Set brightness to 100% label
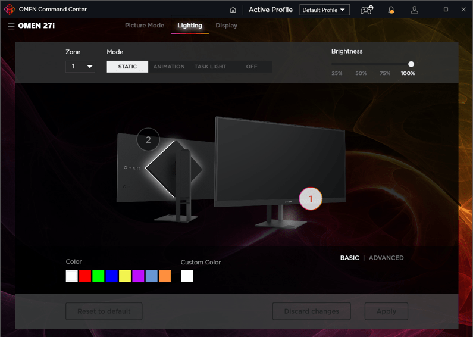Screen dimensions: 473x337 coord(408,73)
